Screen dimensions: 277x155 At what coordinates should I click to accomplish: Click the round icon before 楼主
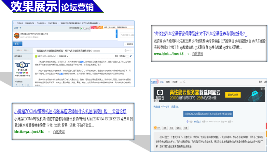tap(187, 121)
